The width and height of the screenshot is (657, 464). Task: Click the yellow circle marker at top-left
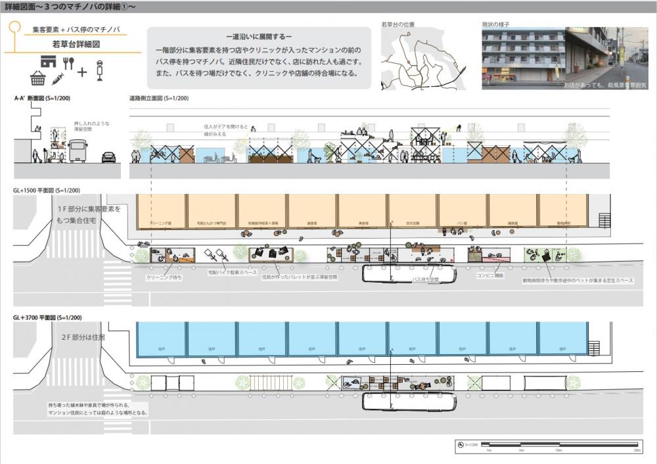pyautogui.click(x=14, y=28)
